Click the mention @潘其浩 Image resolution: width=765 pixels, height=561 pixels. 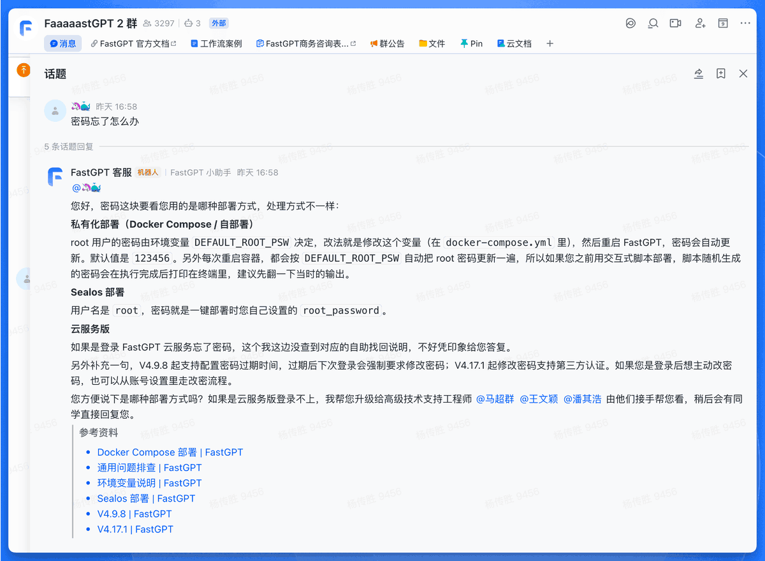(582, 399)
